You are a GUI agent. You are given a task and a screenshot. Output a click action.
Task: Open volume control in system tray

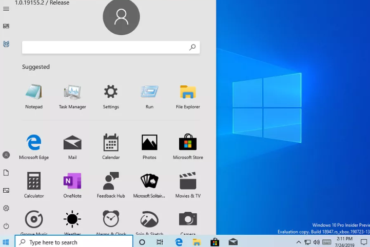click(x=317, y=242)
